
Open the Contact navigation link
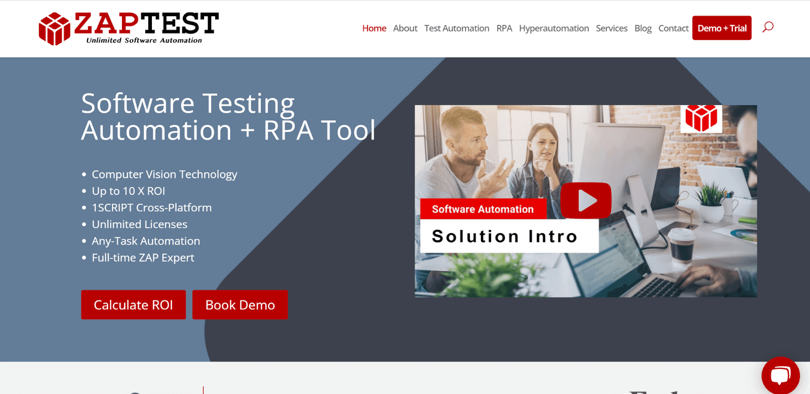pyautogui.click(x=673, y=28)
